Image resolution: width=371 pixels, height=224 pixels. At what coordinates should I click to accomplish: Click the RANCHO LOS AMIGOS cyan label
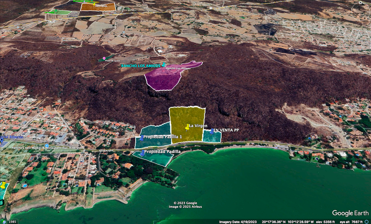pyautogui.click(x=141, y=66)
